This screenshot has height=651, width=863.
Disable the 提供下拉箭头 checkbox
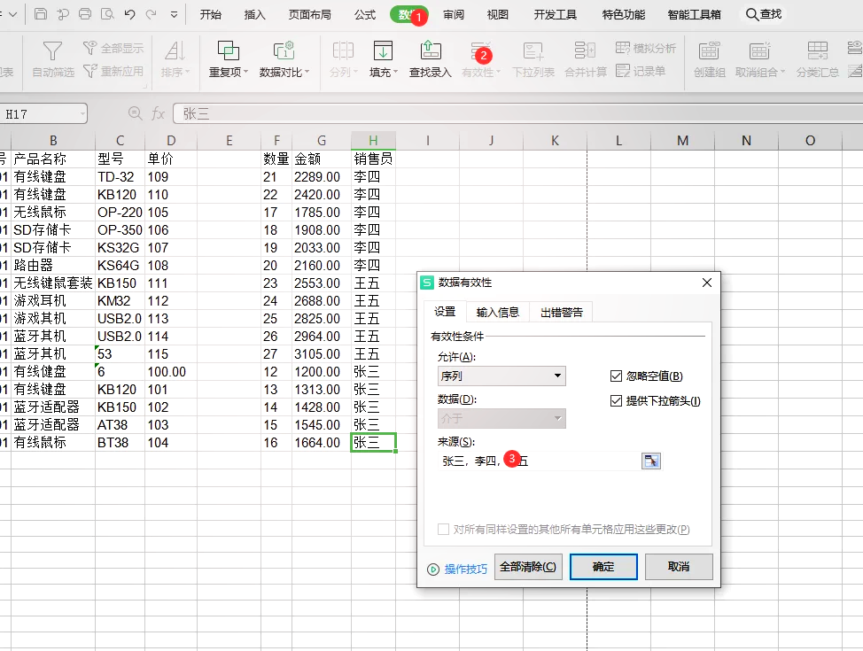pos(616,399)
